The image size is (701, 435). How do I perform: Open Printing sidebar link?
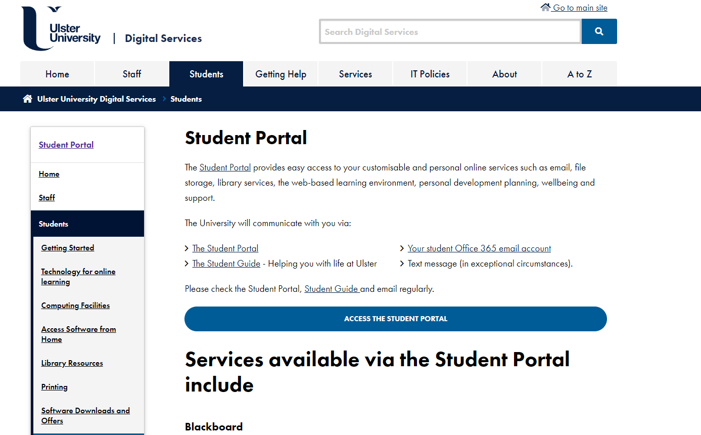coord(55,387)
